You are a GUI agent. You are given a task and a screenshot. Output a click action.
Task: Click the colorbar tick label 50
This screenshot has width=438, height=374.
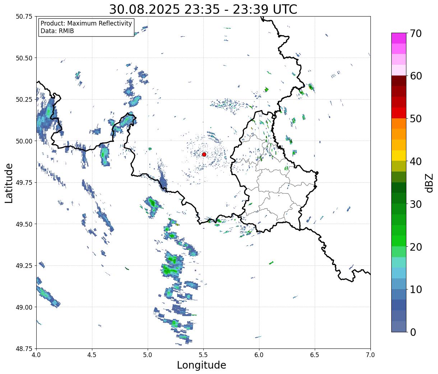[x=415, y=119]
